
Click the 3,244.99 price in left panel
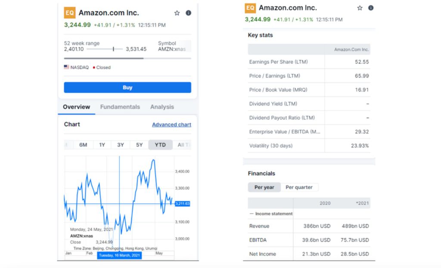click(x=78, y=25)
